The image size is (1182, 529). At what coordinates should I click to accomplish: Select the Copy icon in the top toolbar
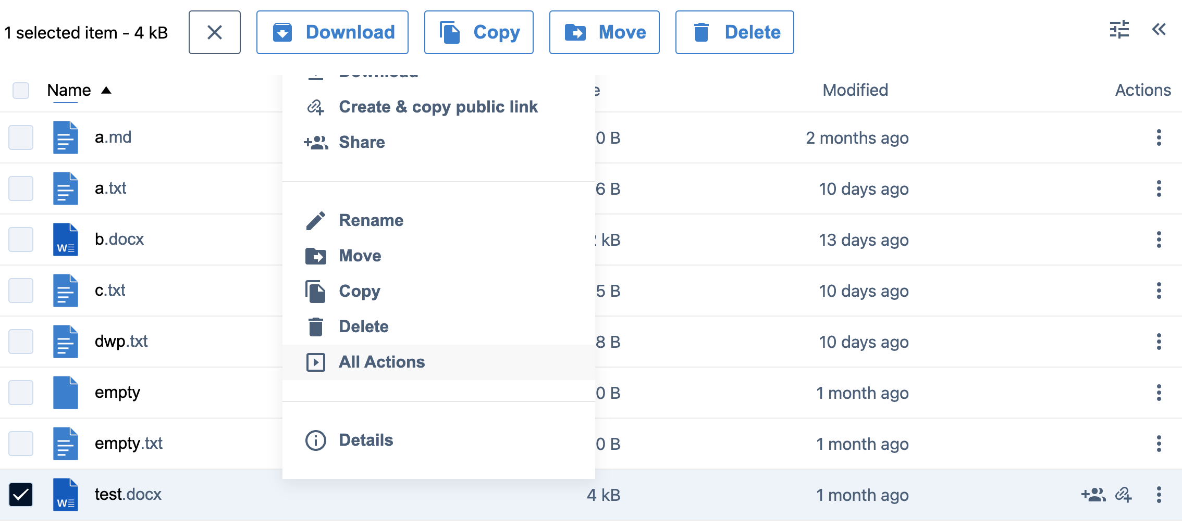[x=450, y=32]
